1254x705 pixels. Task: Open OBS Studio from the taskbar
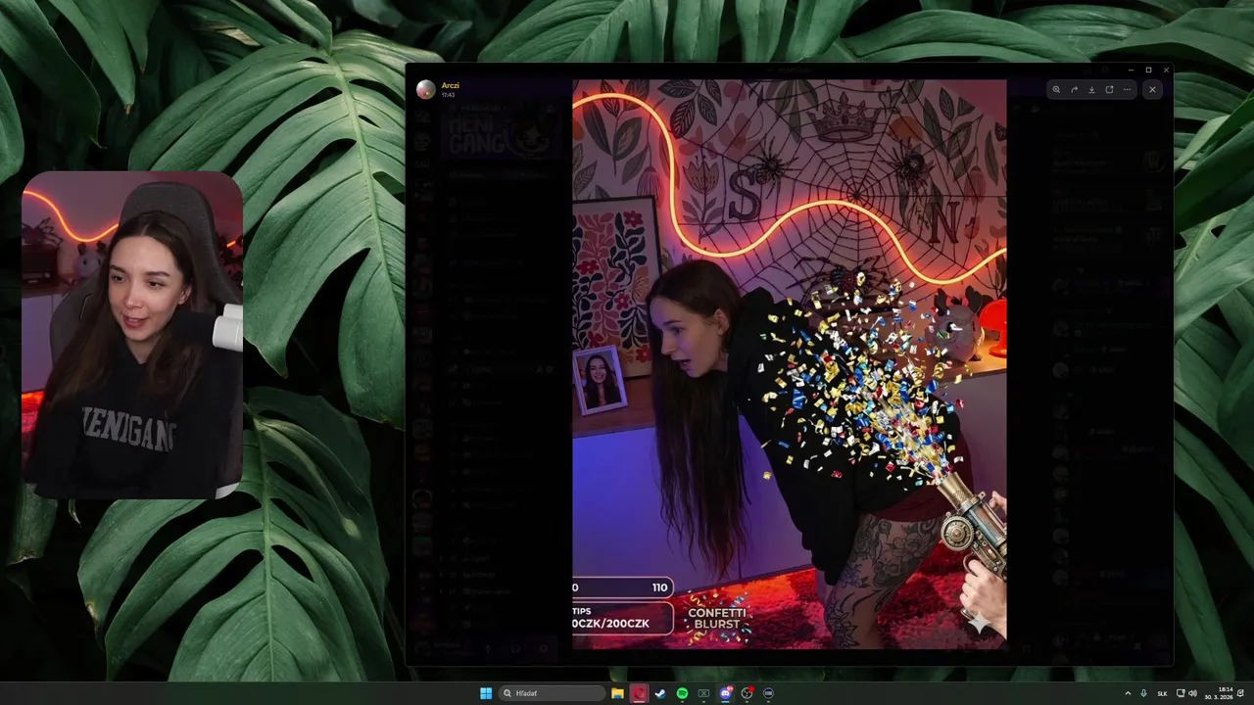pos(748,693)
